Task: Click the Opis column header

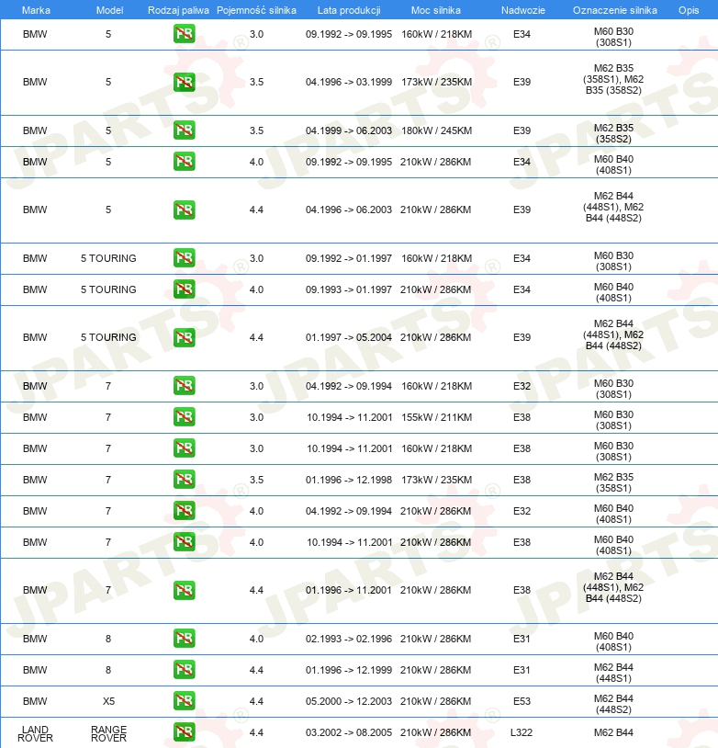Action: [689, 10]
